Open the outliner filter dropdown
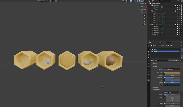183x107 pixels. tap(179, 1)
